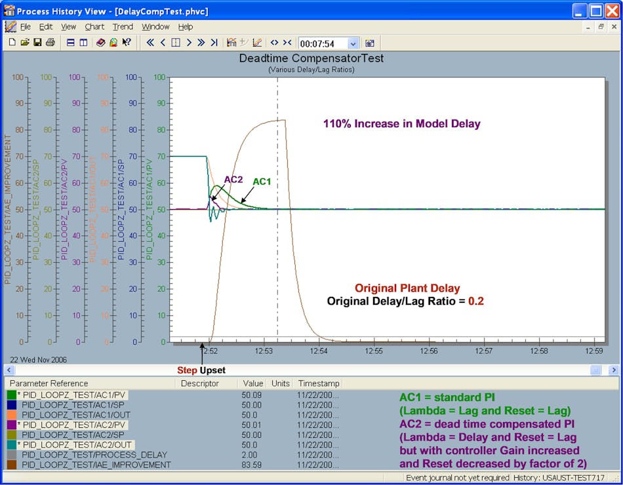Image resolution: width=623 pixels, height=485 pixels.
Task: Compress the time scale with the >< icon
Action: 287,43
